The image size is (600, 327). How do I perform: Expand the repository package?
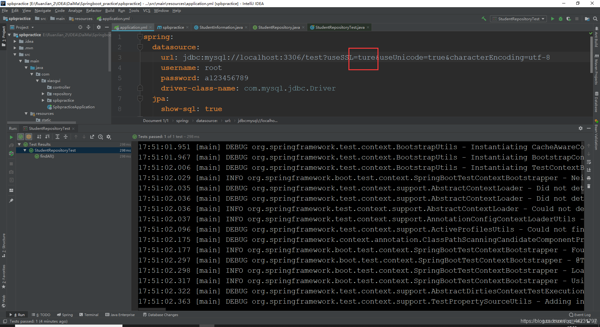click(x=43, y=94)
